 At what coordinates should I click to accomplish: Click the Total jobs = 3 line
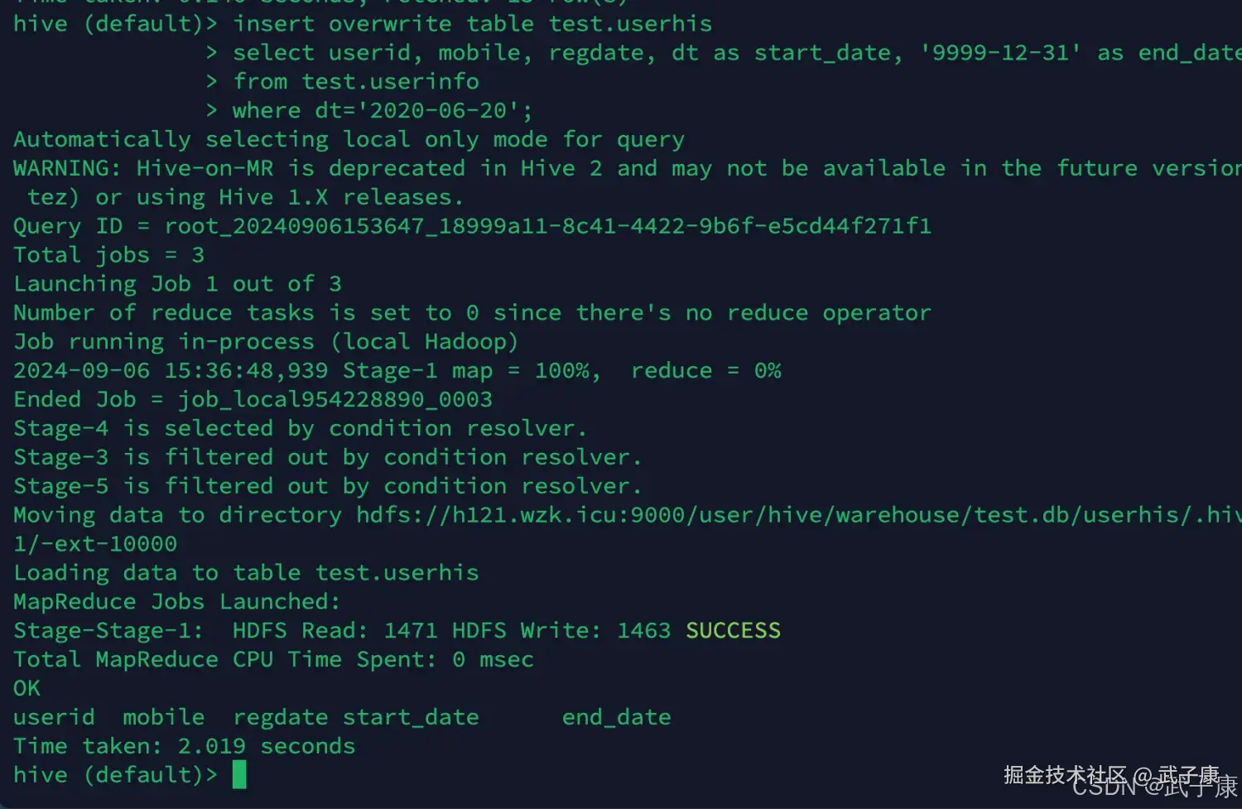pyautogui.click(x=108, y=255)
